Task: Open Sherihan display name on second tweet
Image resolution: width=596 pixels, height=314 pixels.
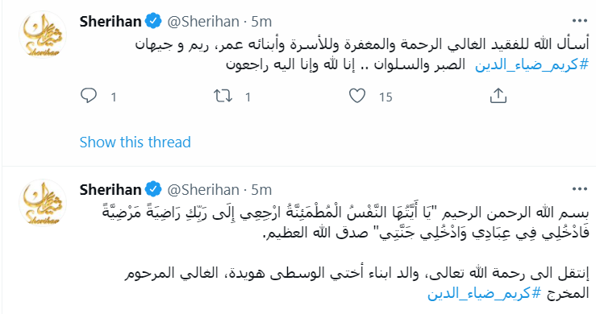Action: pos(110,189)
